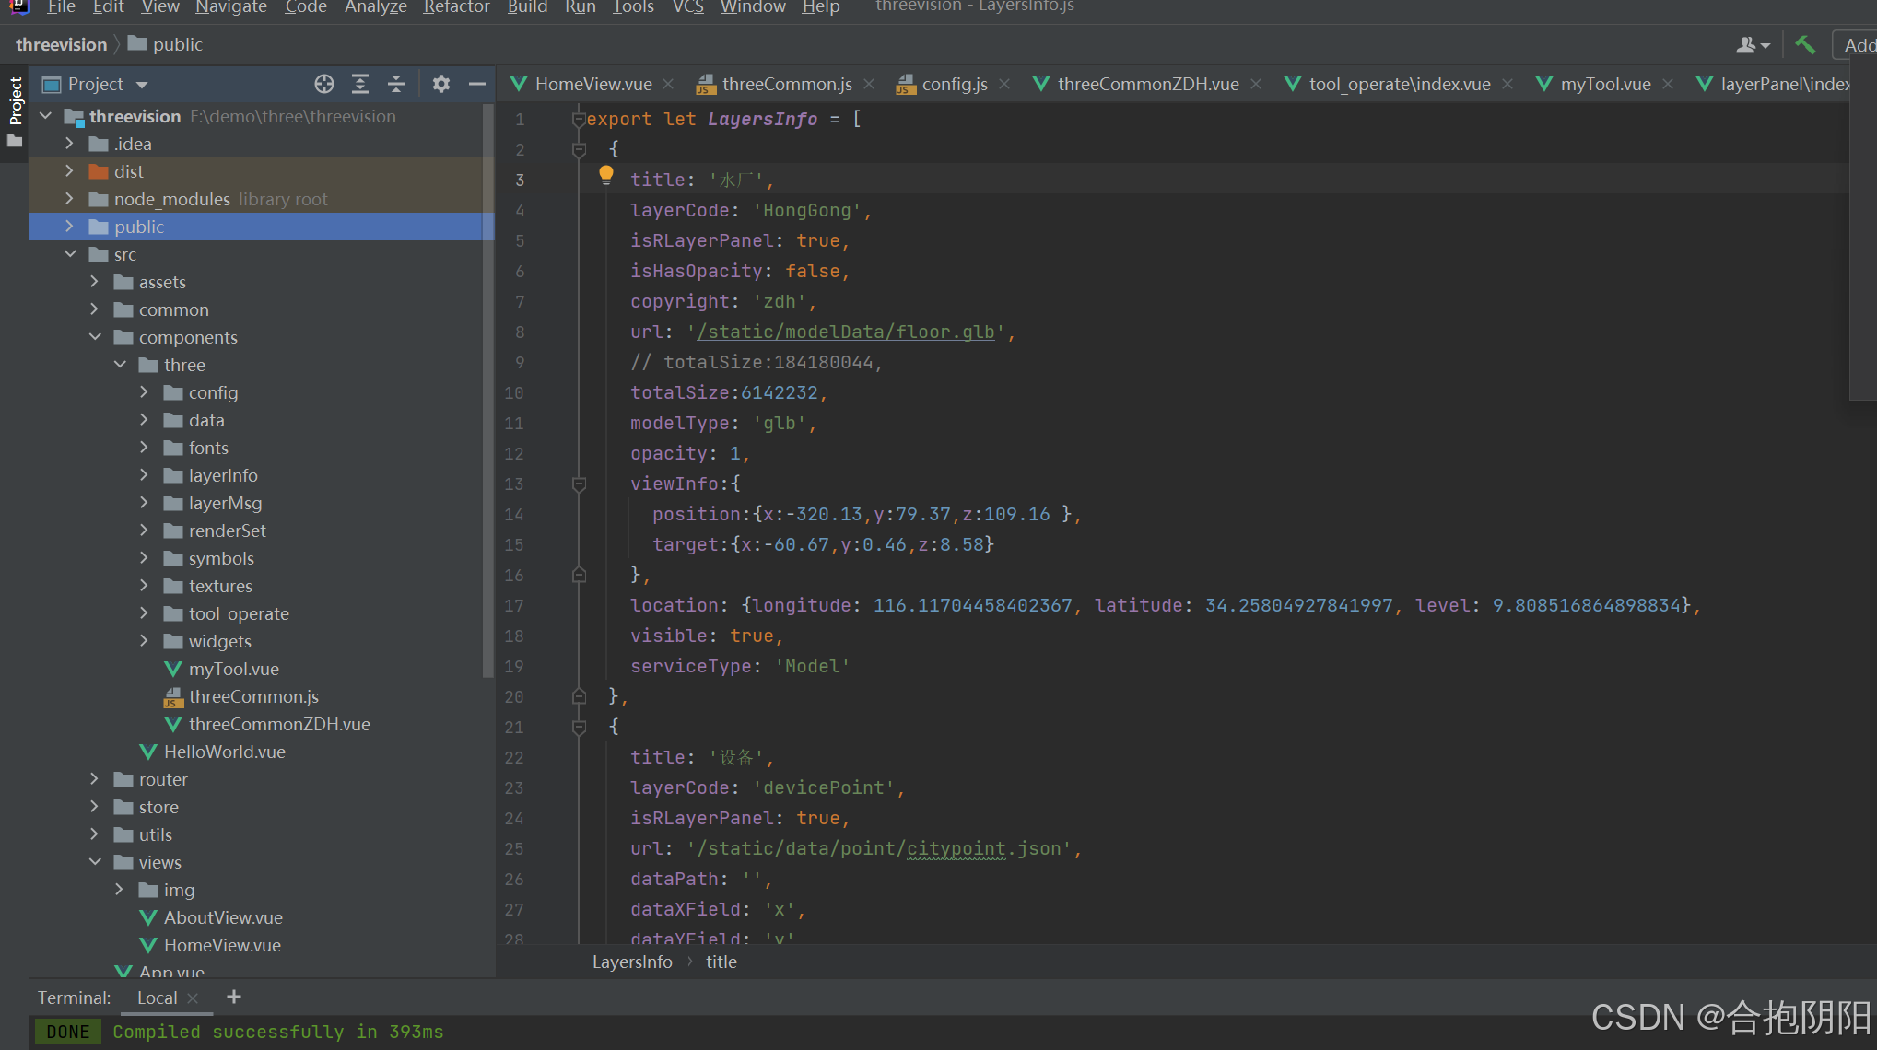Click the locate file target icon
This screenshot has height=1050, width=1877.
[x=323, y=84]
